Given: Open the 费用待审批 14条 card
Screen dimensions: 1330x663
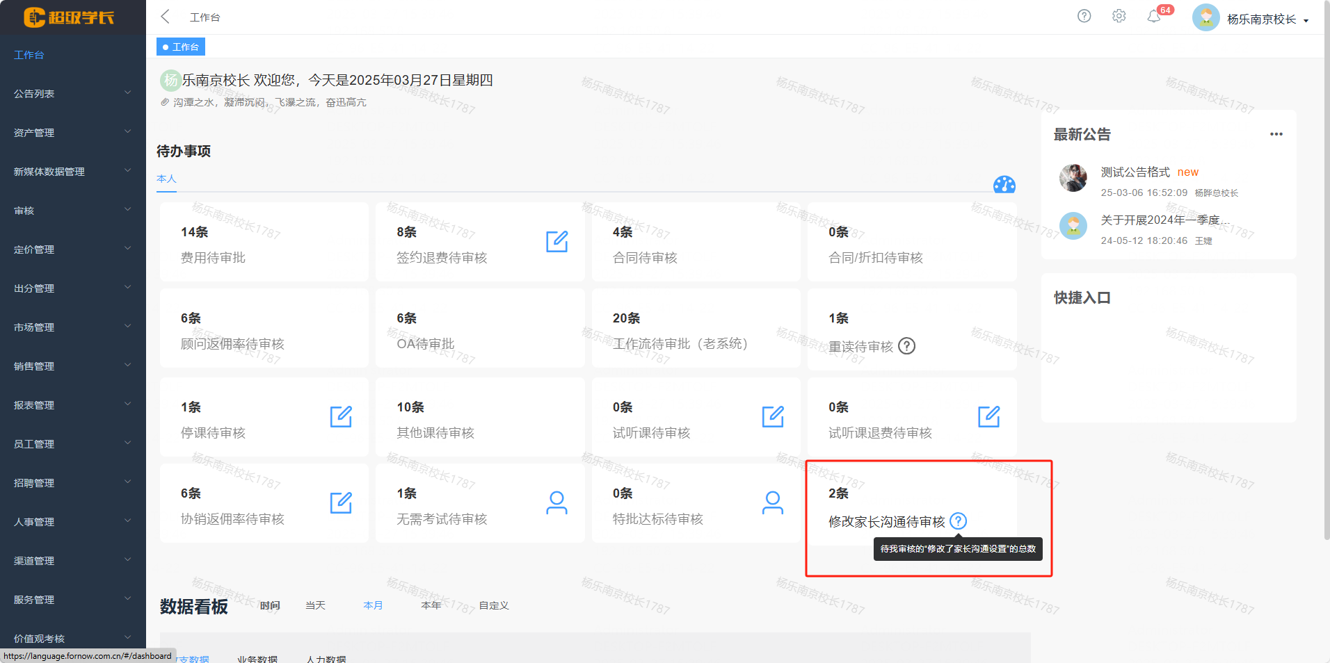Looking at the screenshot, I should click(x=264, y=243).
